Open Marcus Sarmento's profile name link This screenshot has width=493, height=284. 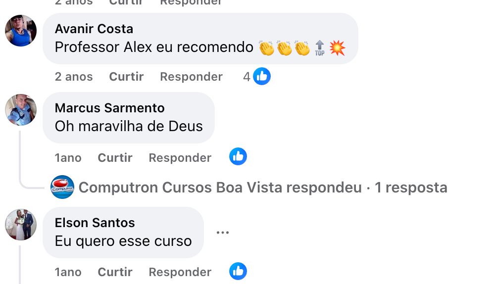pyautogui.click(x=110, y=108)
